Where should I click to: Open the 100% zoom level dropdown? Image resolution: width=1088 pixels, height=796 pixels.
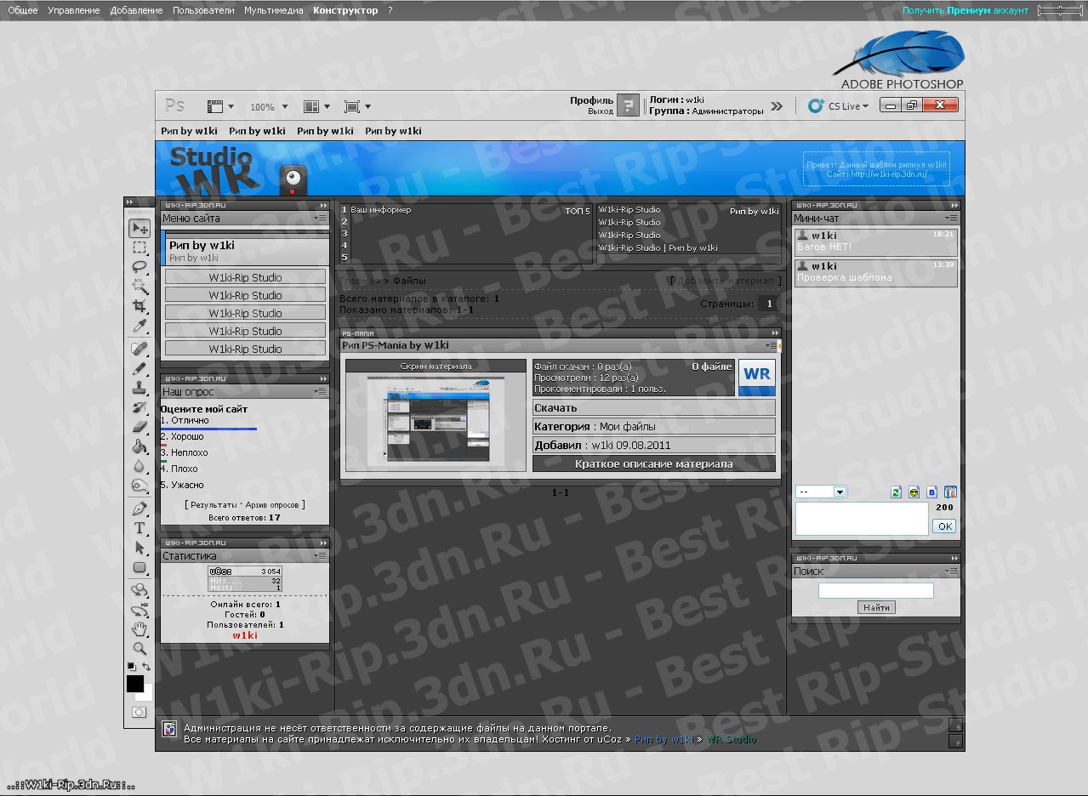point(269,107)
